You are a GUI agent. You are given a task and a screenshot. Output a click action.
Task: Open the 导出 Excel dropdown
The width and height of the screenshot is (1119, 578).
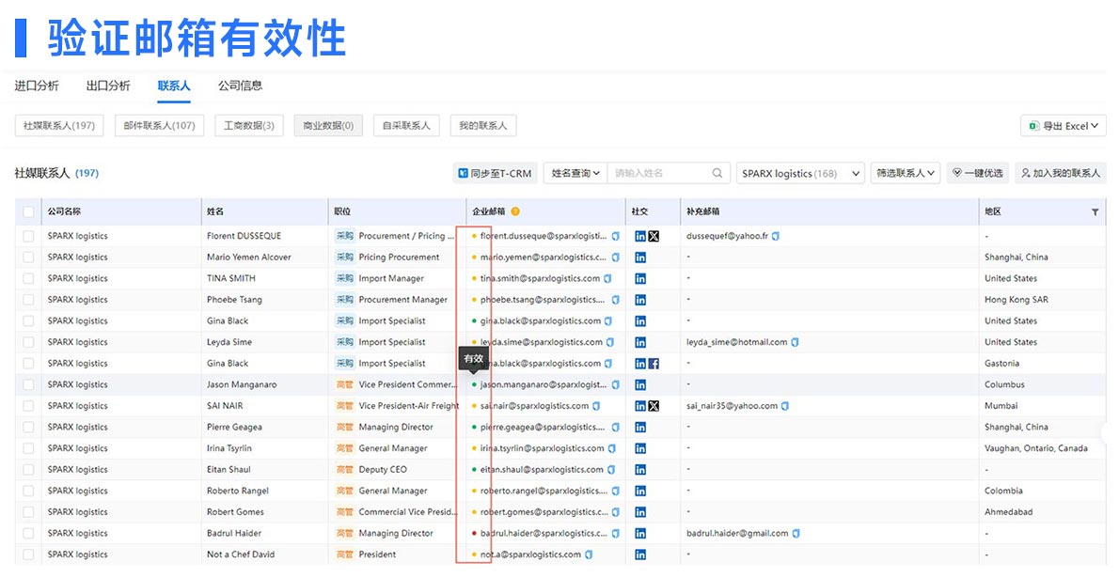click(1064, 126)
